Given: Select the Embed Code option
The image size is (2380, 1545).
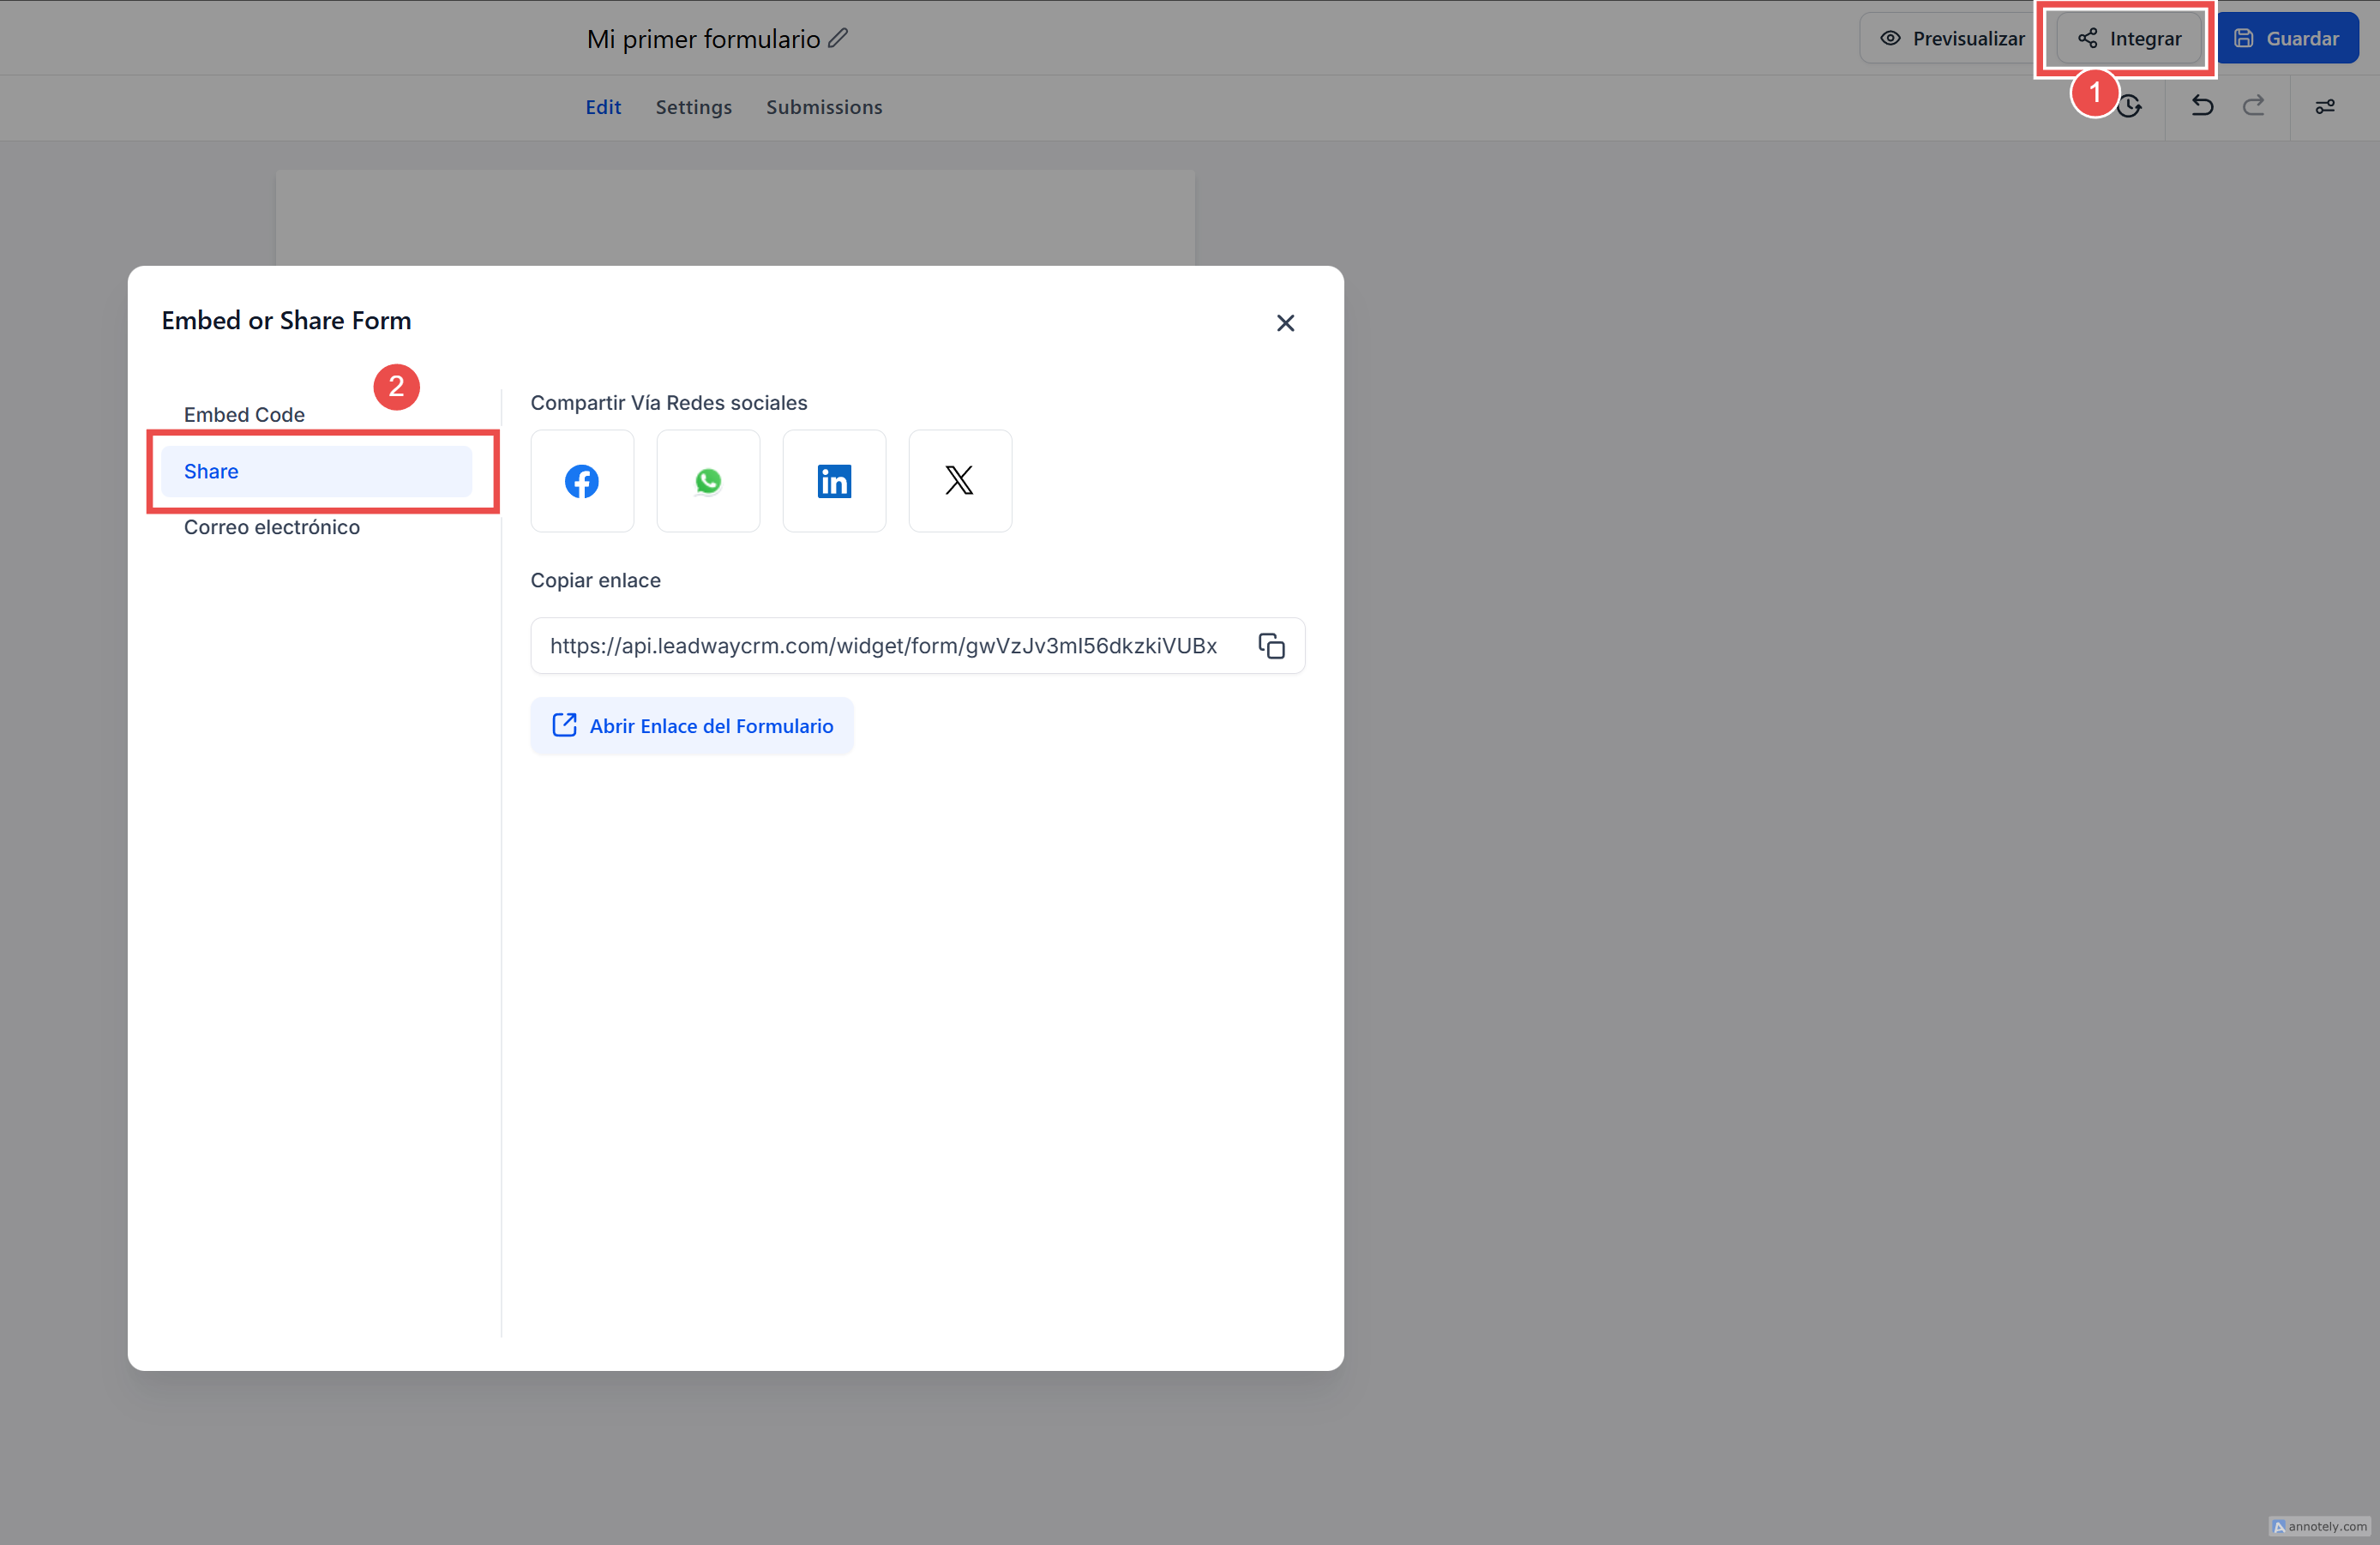Looking at the screenshot, I should (x=244, y=415).
